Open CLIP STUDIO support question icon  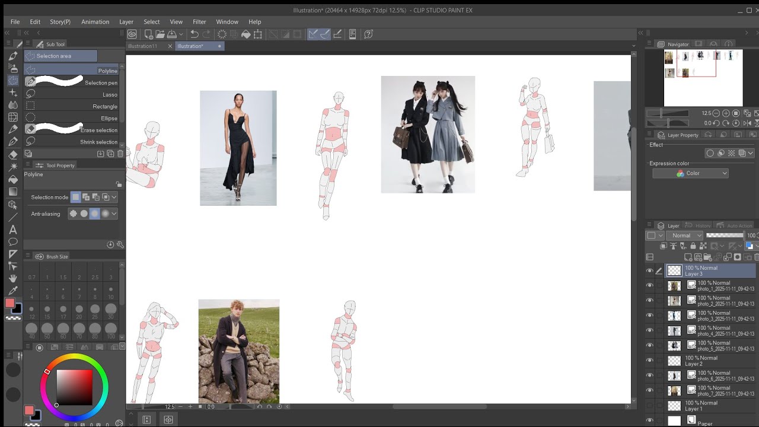point(368,34)
